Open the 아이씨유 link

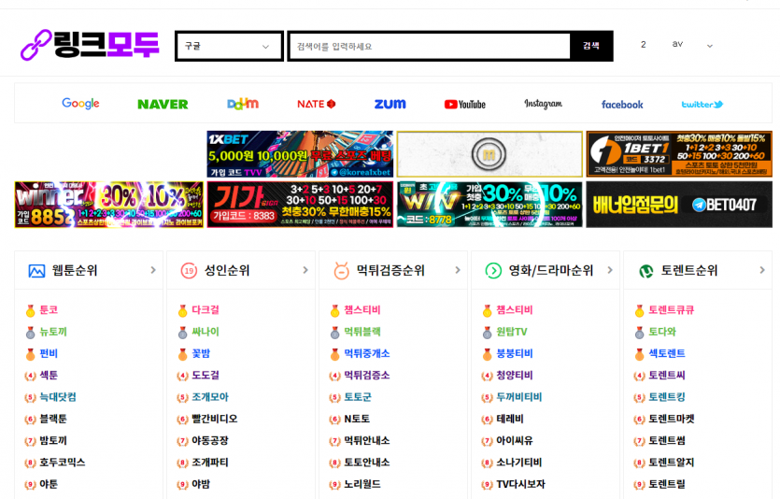click(515, 441)
